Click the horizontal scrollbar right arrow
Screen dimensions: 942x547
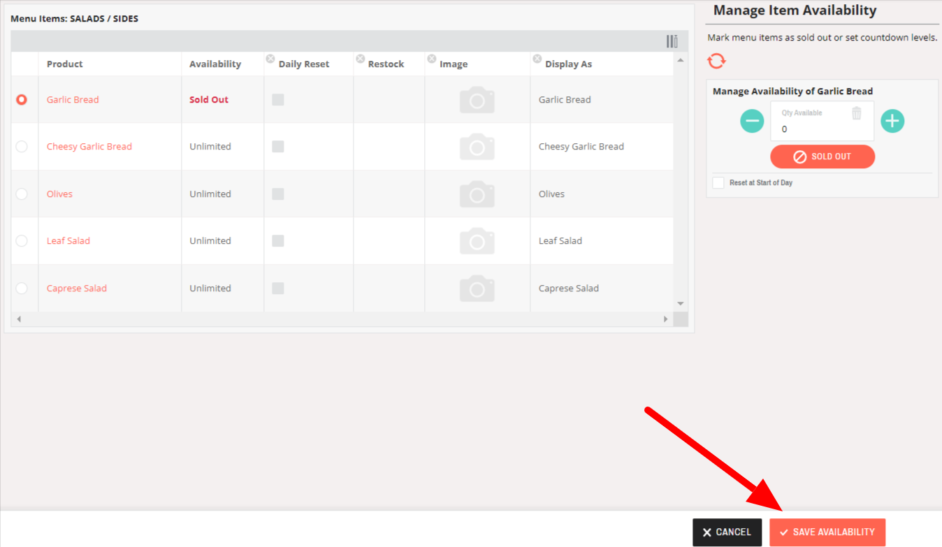point(666,319)
